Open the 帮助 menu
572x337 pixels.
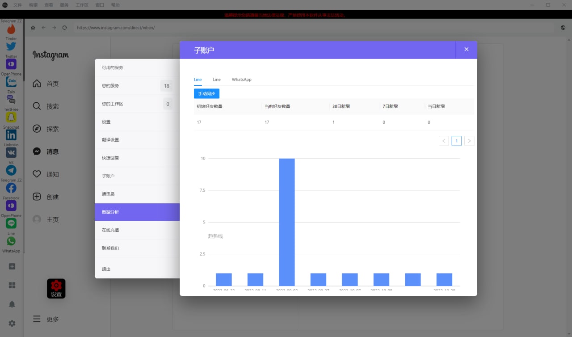115,5
